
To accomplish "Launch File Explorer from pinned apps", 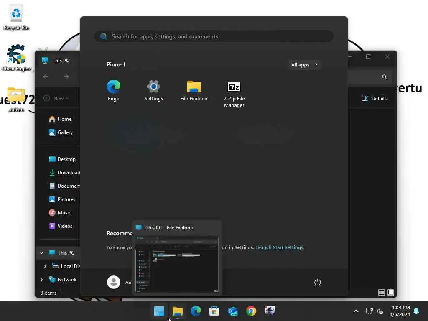I will (194, 90).
